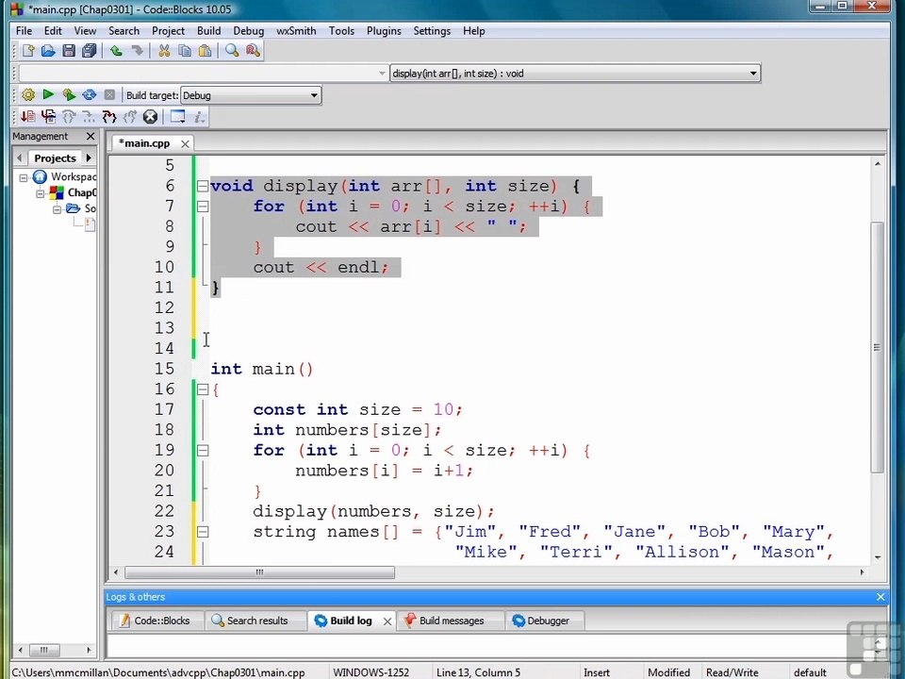
Task: Click the Step out debug icon
Action: (130, 117)
